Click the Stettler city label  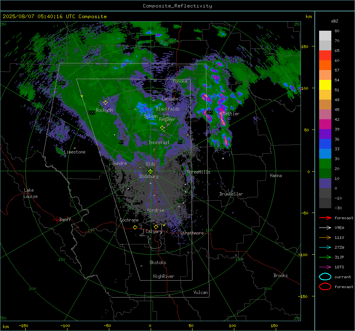tap(230, 114)
